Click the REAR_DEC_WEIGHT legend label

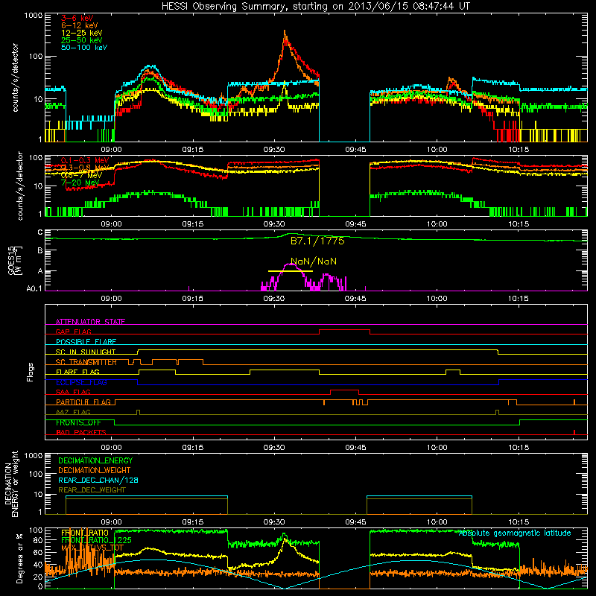pos(92,490)
